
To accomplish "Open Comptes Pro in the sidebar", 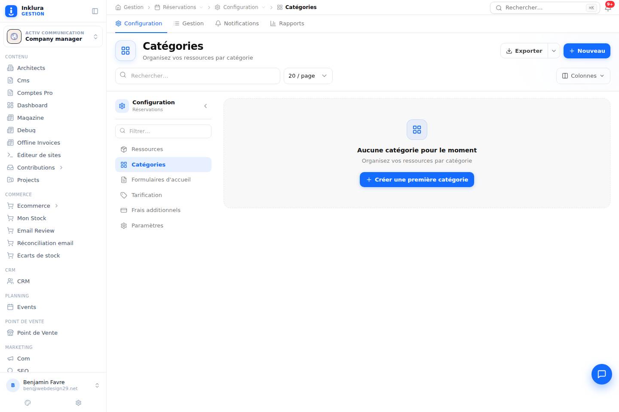I will point(53,93).
